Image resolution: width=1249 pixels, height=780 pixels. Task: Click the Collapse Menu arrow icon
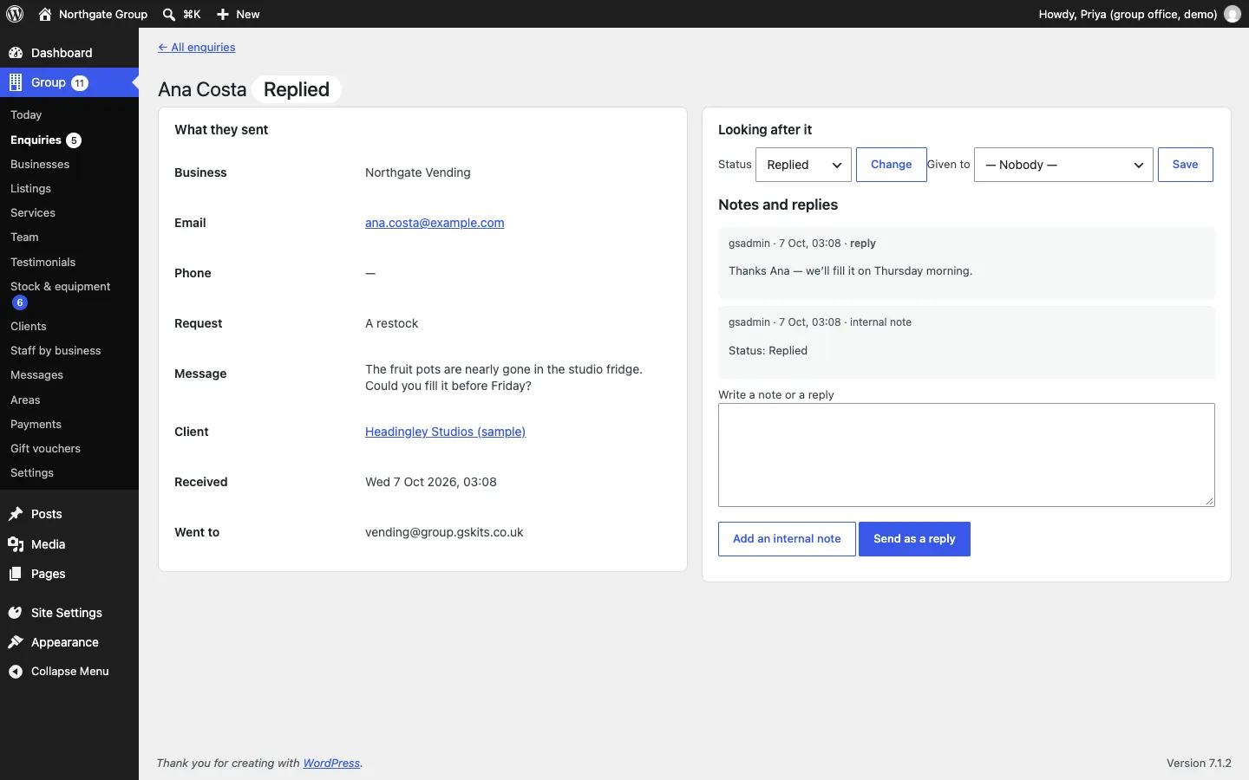[x=16, y=672]
